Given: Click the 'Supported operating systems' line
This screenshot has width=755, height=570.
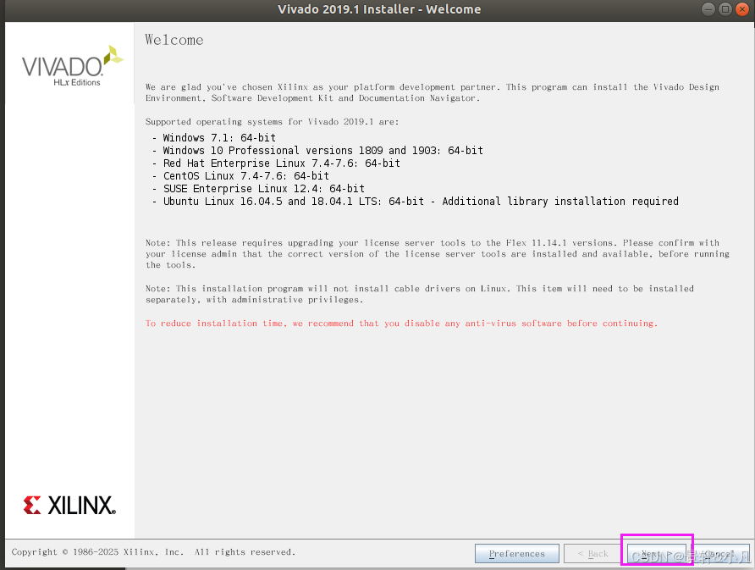Looking at the screenshot, I should (x=272, y=122).
